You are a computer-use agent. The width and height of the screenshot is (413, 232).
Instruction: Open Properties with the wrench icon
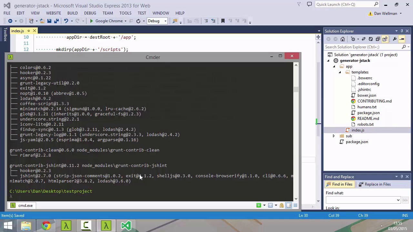click(395, 39)
